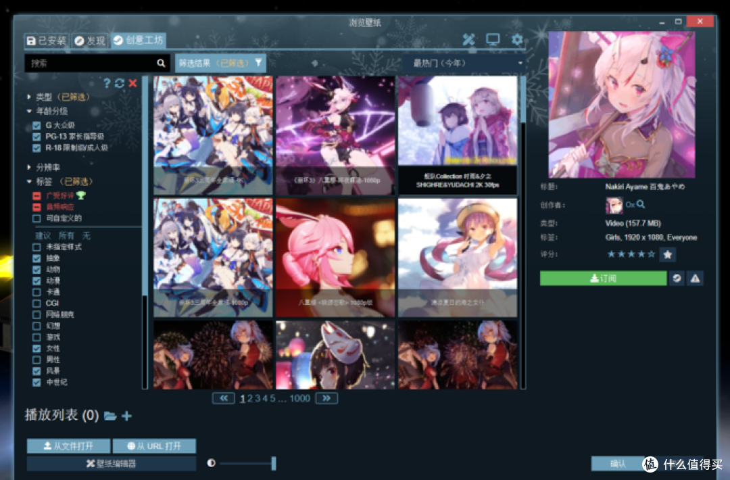Image resolution: width=730 pixels, height=480 pixels.
Task: Switch to the 创意工坊 tab
Action: click(139, 41)
